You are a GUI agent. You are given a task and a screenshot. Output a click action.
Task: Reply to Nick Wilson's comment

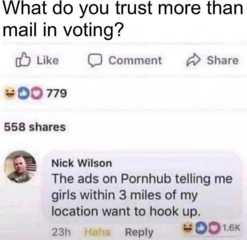pyautogui.click(x=139, y=233)
